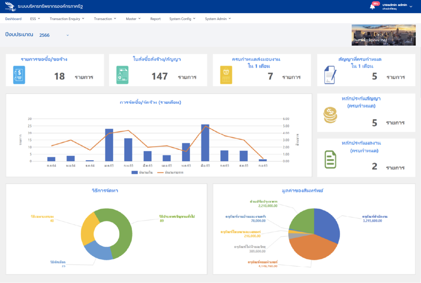Open the Master menu
This screenshot has height=283, width=421.
[133, 19]
